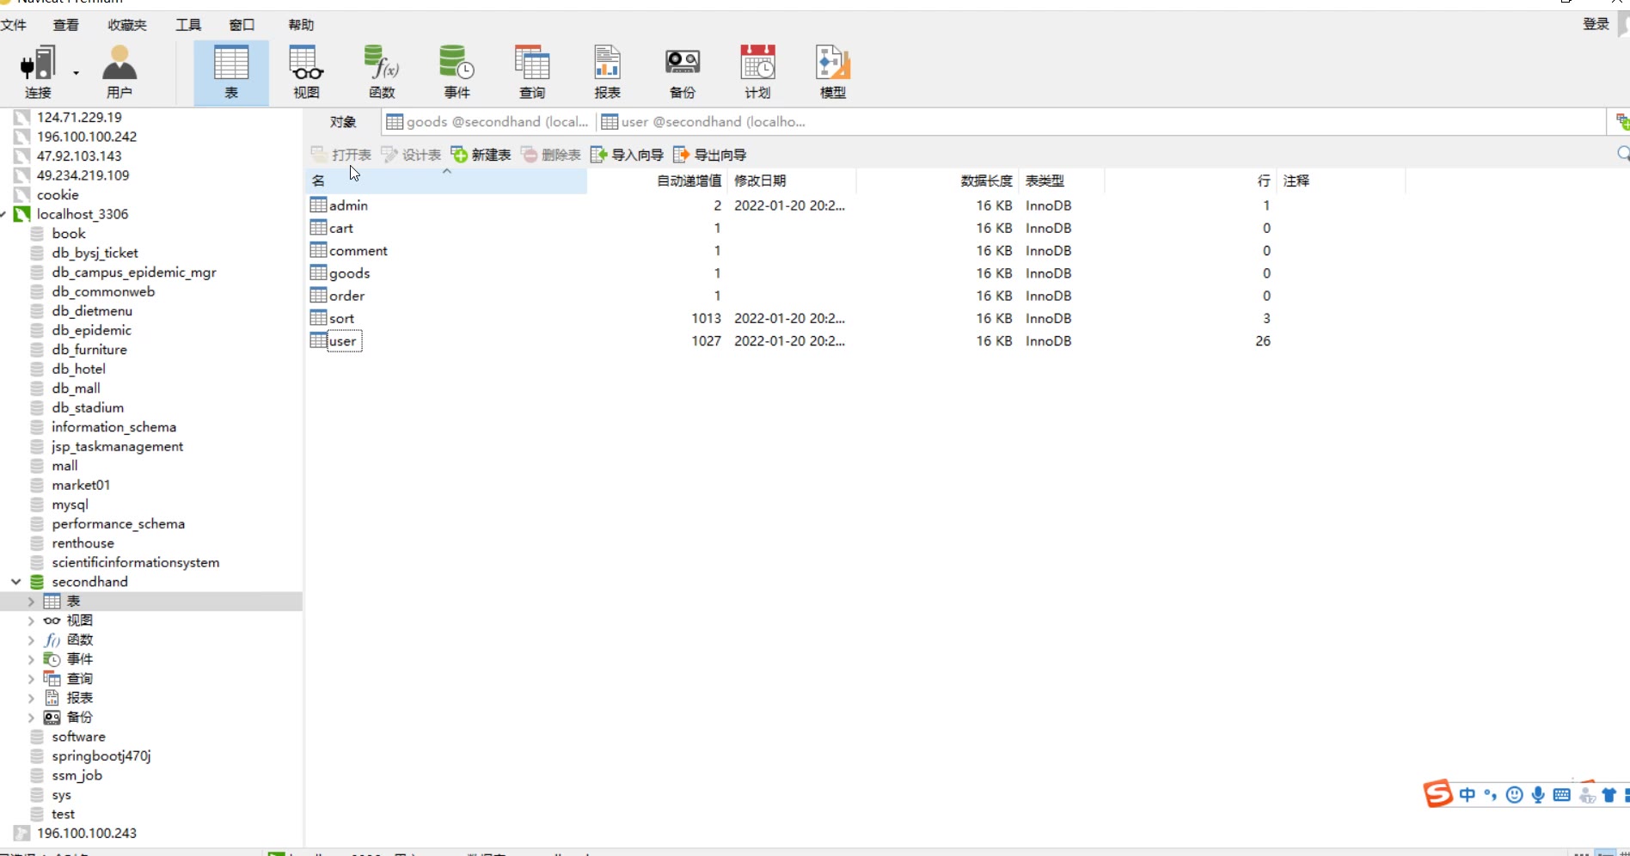The image size is (1630, 856).
Task: Click the sort table icon
Action: pos(318,318)
